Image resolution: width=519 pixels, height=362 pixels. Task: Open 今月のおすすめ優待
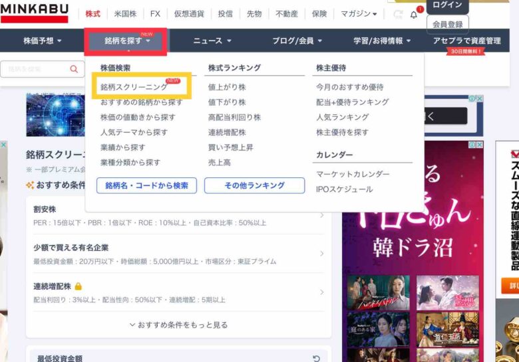click(349, 87)
